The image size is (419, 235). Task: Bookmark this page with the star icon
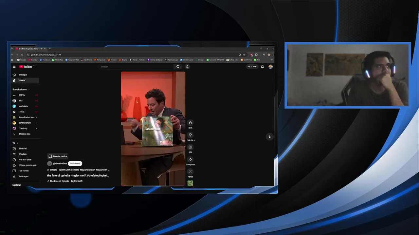tap(244, 55)
